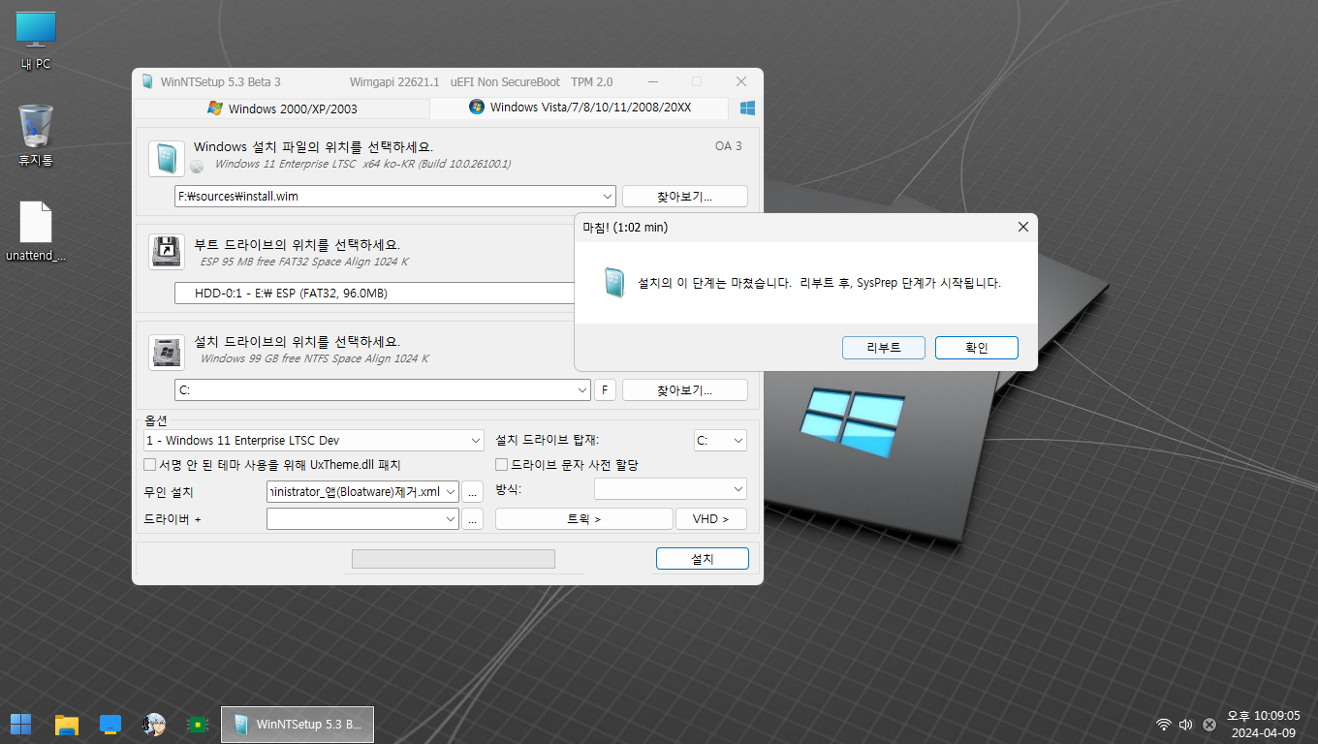Click the 리부트 button in the dialog
1318x744 pixels.
884,348
